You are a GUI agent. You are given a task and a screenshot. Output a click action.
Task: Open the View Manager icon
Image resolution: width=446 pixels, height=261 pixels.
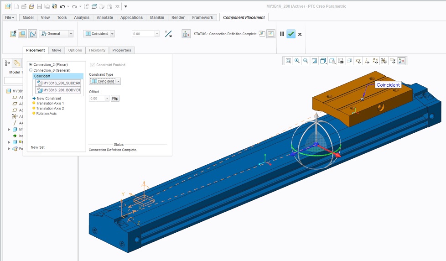click(x=341, y=61)
